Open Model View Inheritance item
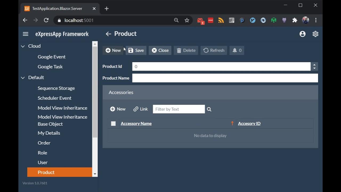The width and height of the screenshot is (341, 192). (63, 108)
